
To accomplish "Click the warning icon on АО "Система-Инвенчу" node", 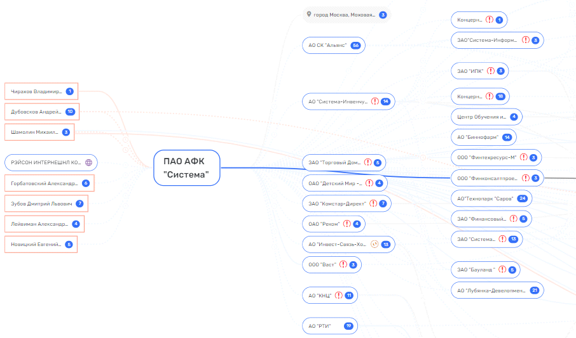I will coord(374,101).
